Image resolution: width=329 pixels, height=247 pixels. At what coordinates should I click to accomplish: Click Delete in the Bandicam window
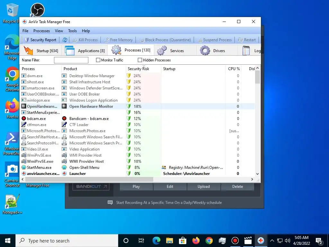point(237,187)
